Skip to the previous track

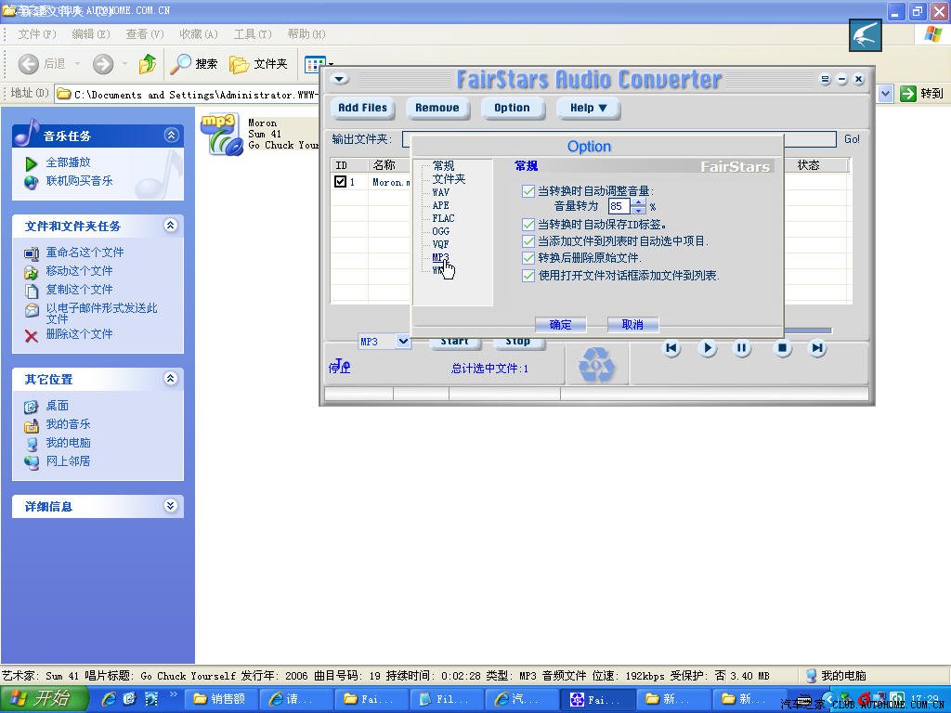click(x=671, y=348)
